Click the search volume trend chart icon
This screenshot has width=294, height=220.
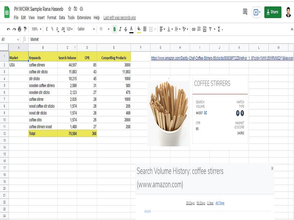click(206, 113)
